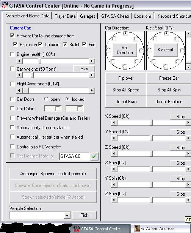Click Freeze Car button
The image size is (191, 233).
(169, 78)
